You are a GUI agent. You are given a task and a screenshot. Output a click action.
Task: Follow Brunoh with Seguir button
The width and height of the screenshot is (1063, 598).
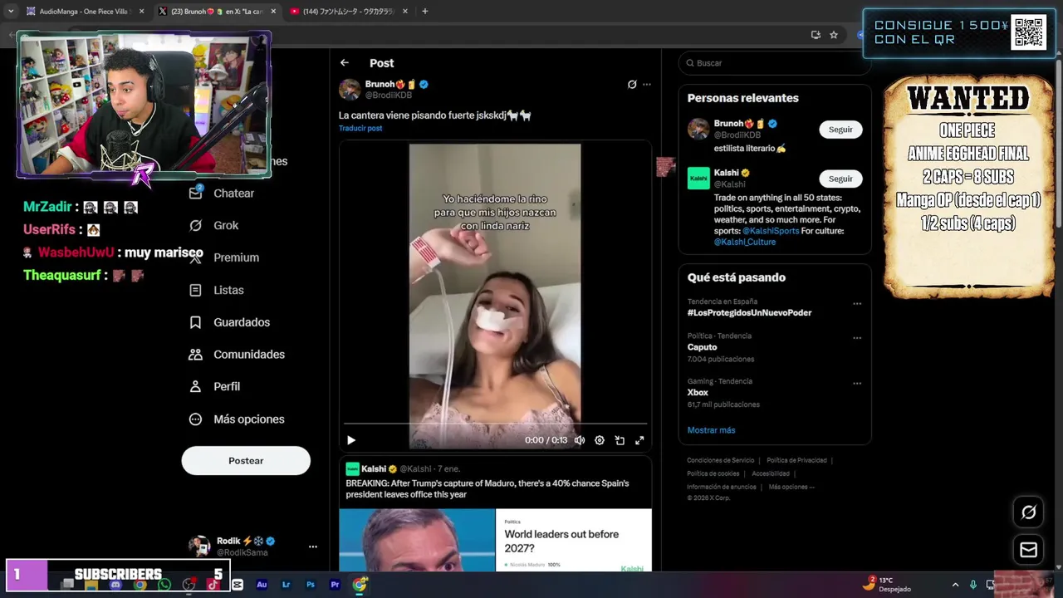point(840,130)
